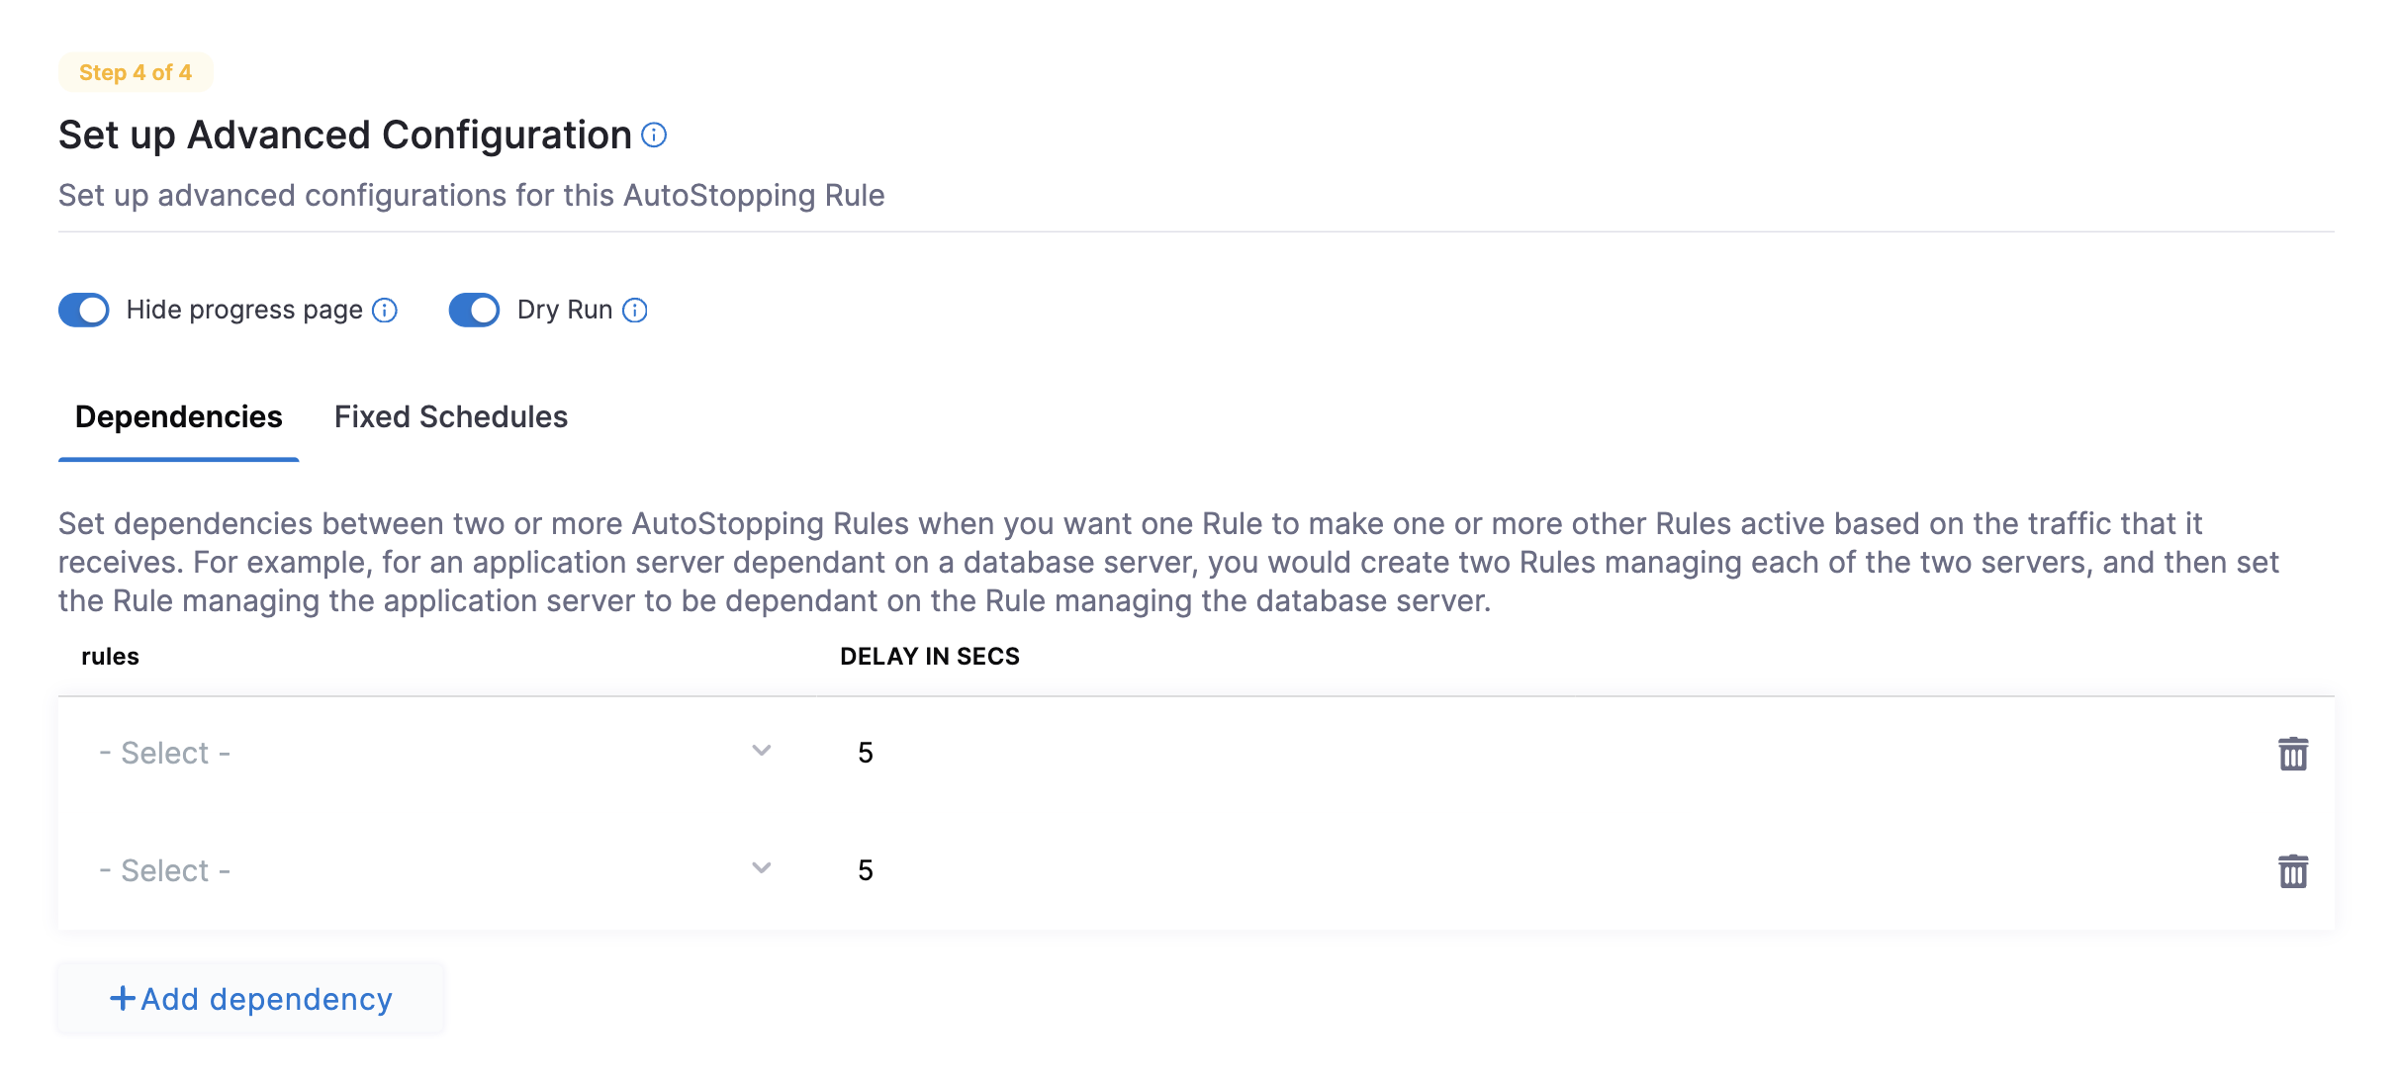Click info icon beside Set up Advanced Configuration

[654, 135]
